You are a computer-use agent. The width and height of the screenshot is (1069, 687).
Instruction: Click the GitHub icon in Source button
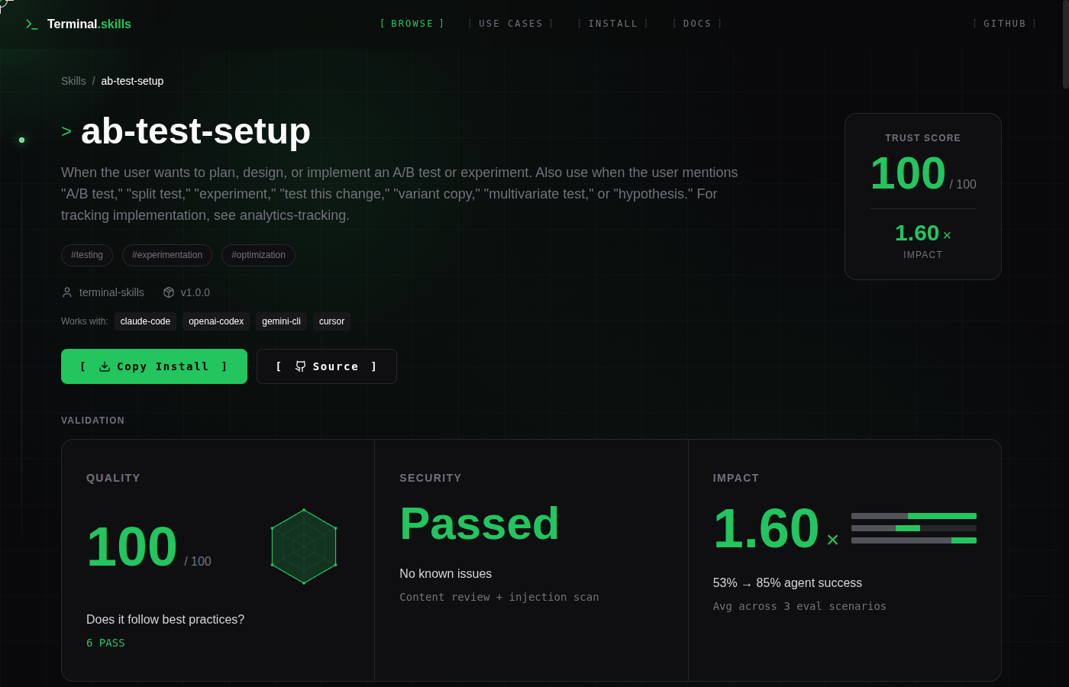301,366
